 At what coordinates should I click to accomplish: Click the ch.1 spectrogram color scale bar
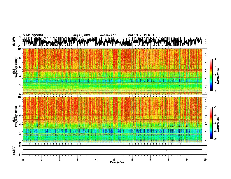pyautogui.click(x=211, y=75)
